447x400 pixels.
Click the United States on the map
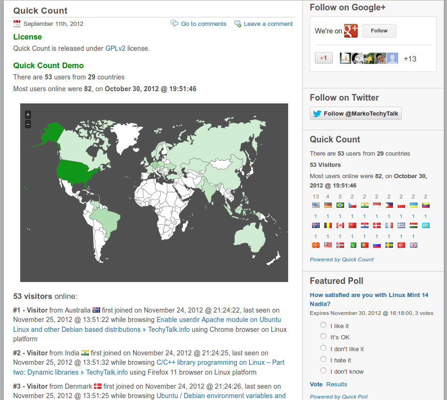click(x=78, y=169)
